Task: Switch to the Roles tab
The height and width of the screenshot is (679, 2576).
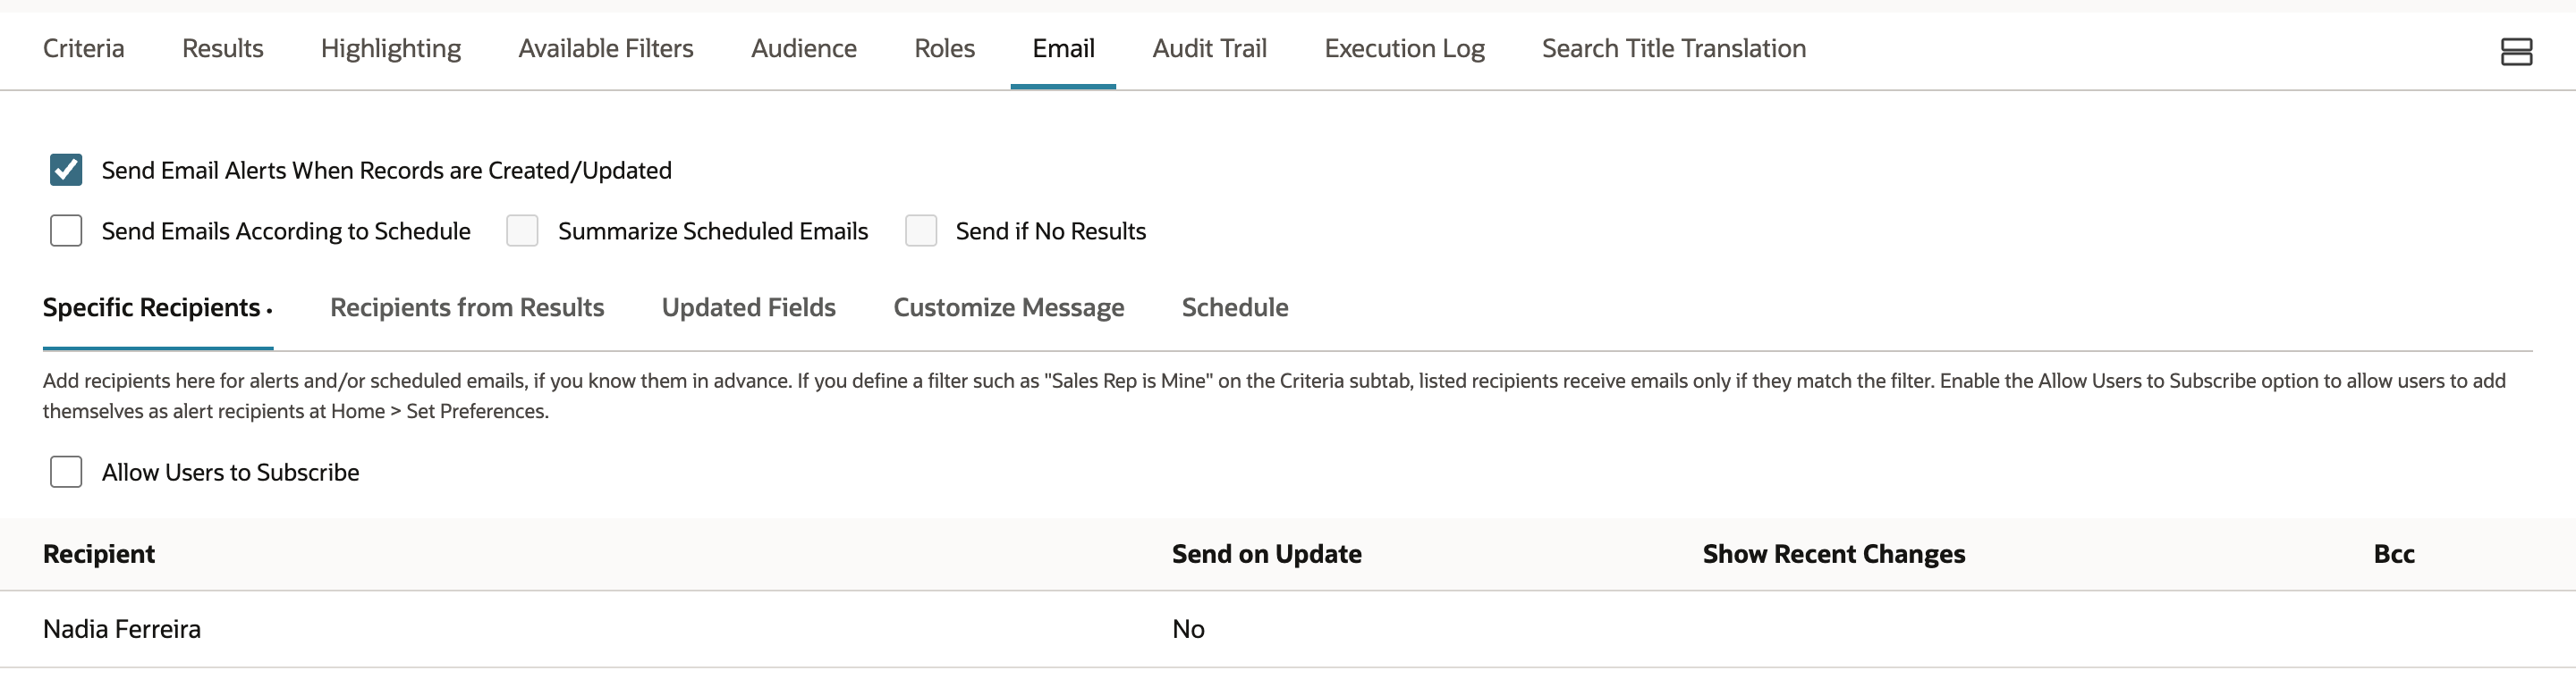Action: click(x=945, y=48)
